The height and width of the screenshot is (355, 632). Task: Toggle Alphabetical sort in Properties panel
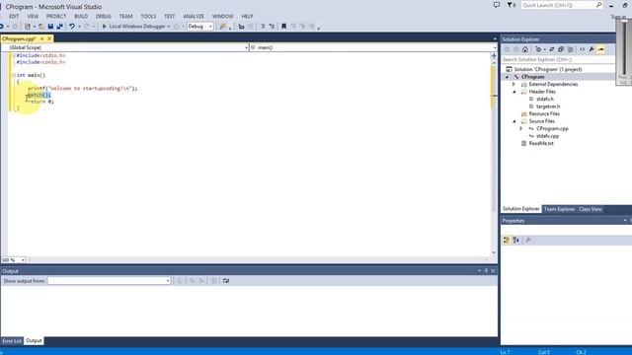point(515,241)
